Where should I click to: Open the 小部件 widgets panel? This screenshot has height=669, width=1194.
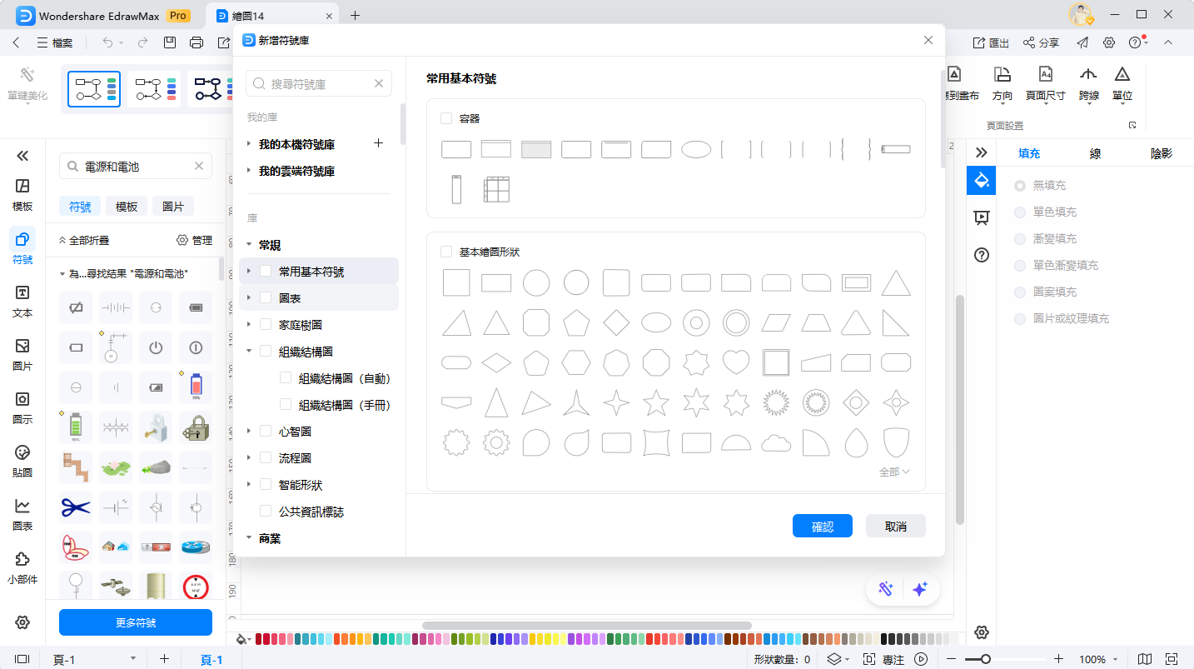pos(22,567)
